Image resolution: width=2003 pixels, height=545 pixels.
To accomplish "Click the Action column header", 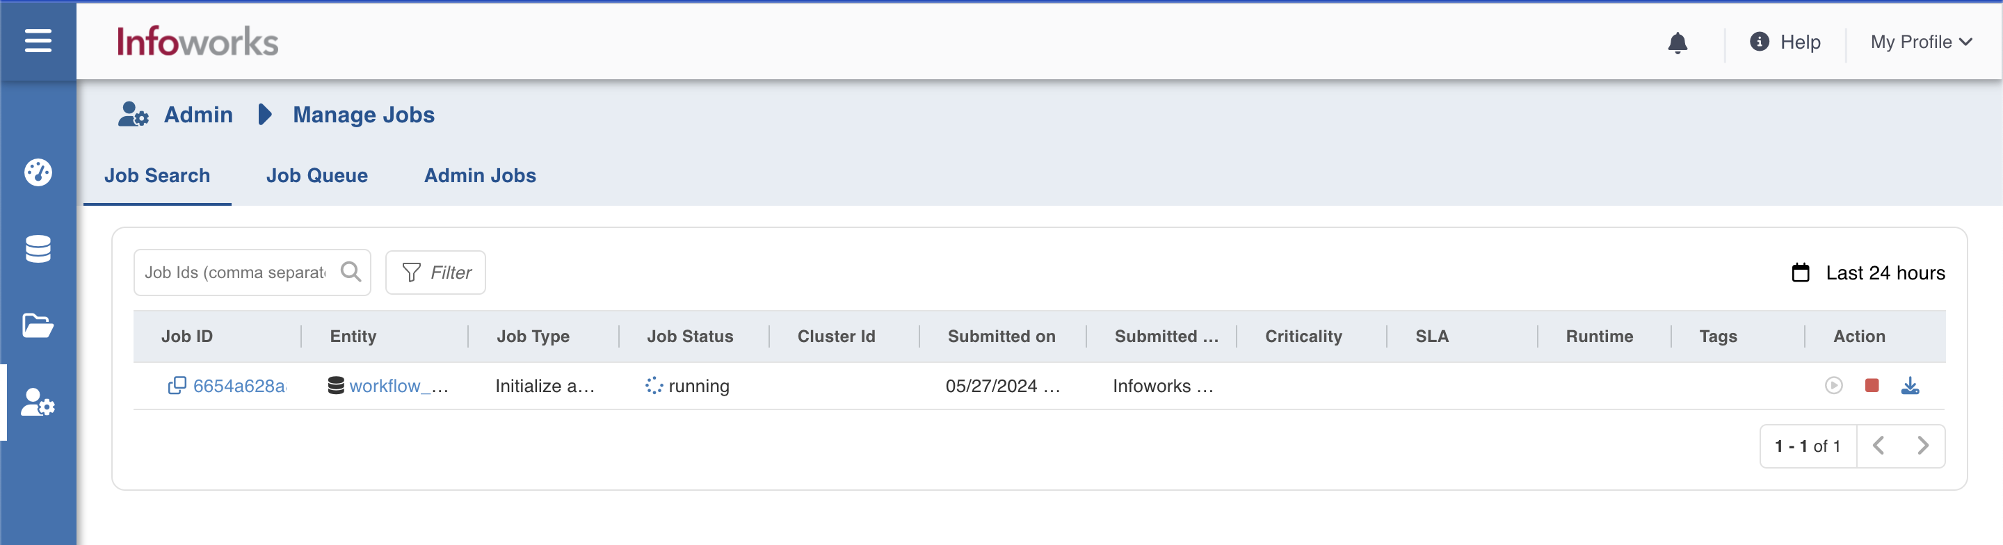I will pos(1858,336).
